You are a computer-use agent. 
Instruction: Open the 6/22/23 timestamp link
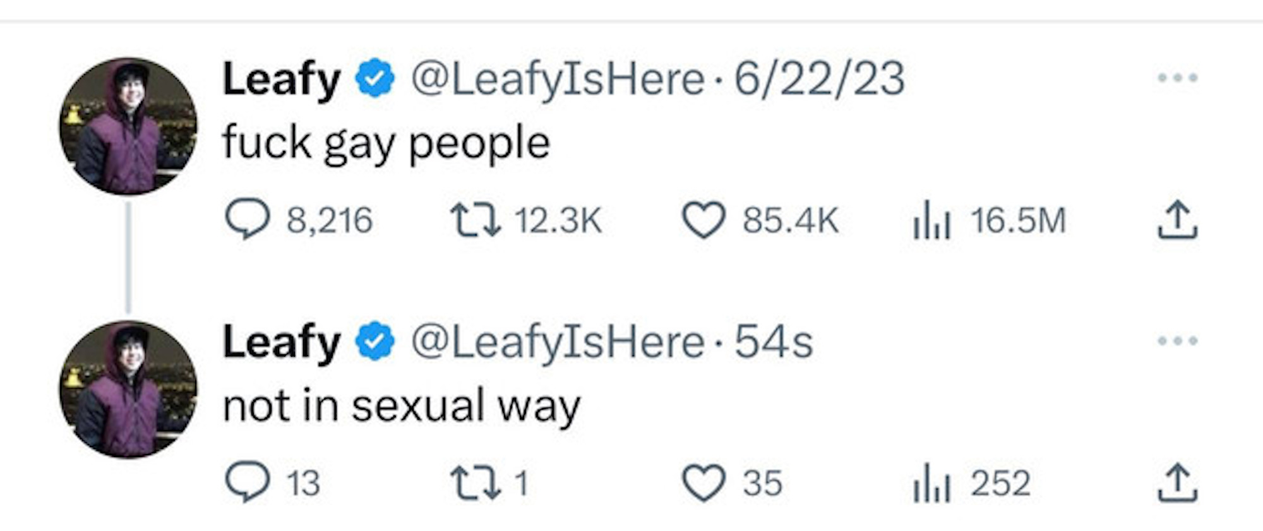(x=819, y=80)
